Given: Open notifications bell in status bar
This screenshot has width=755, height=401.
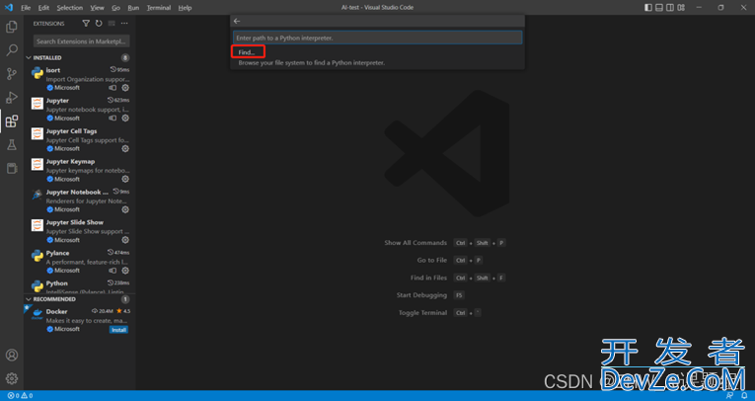Looking at the screenshot, I should (x=744, y=396).
